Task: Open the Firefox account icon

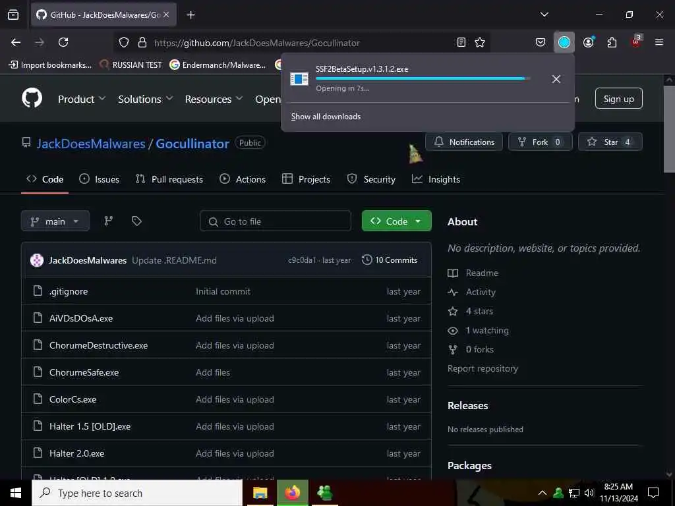Action: [x=588, y=42]
